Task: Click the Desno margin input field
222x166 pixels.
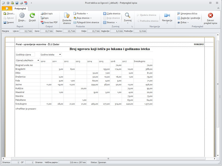Action: pos(69,31)
